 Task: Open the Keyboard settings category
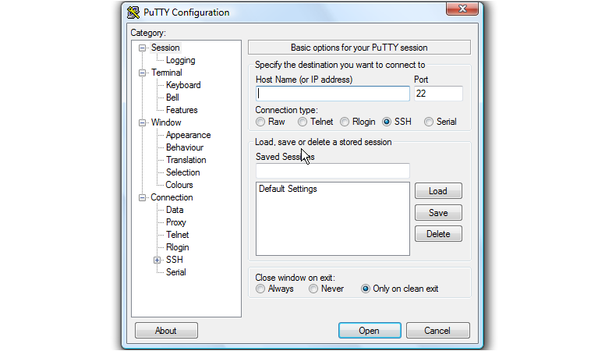pyautogui.click(x=183, y=85)
